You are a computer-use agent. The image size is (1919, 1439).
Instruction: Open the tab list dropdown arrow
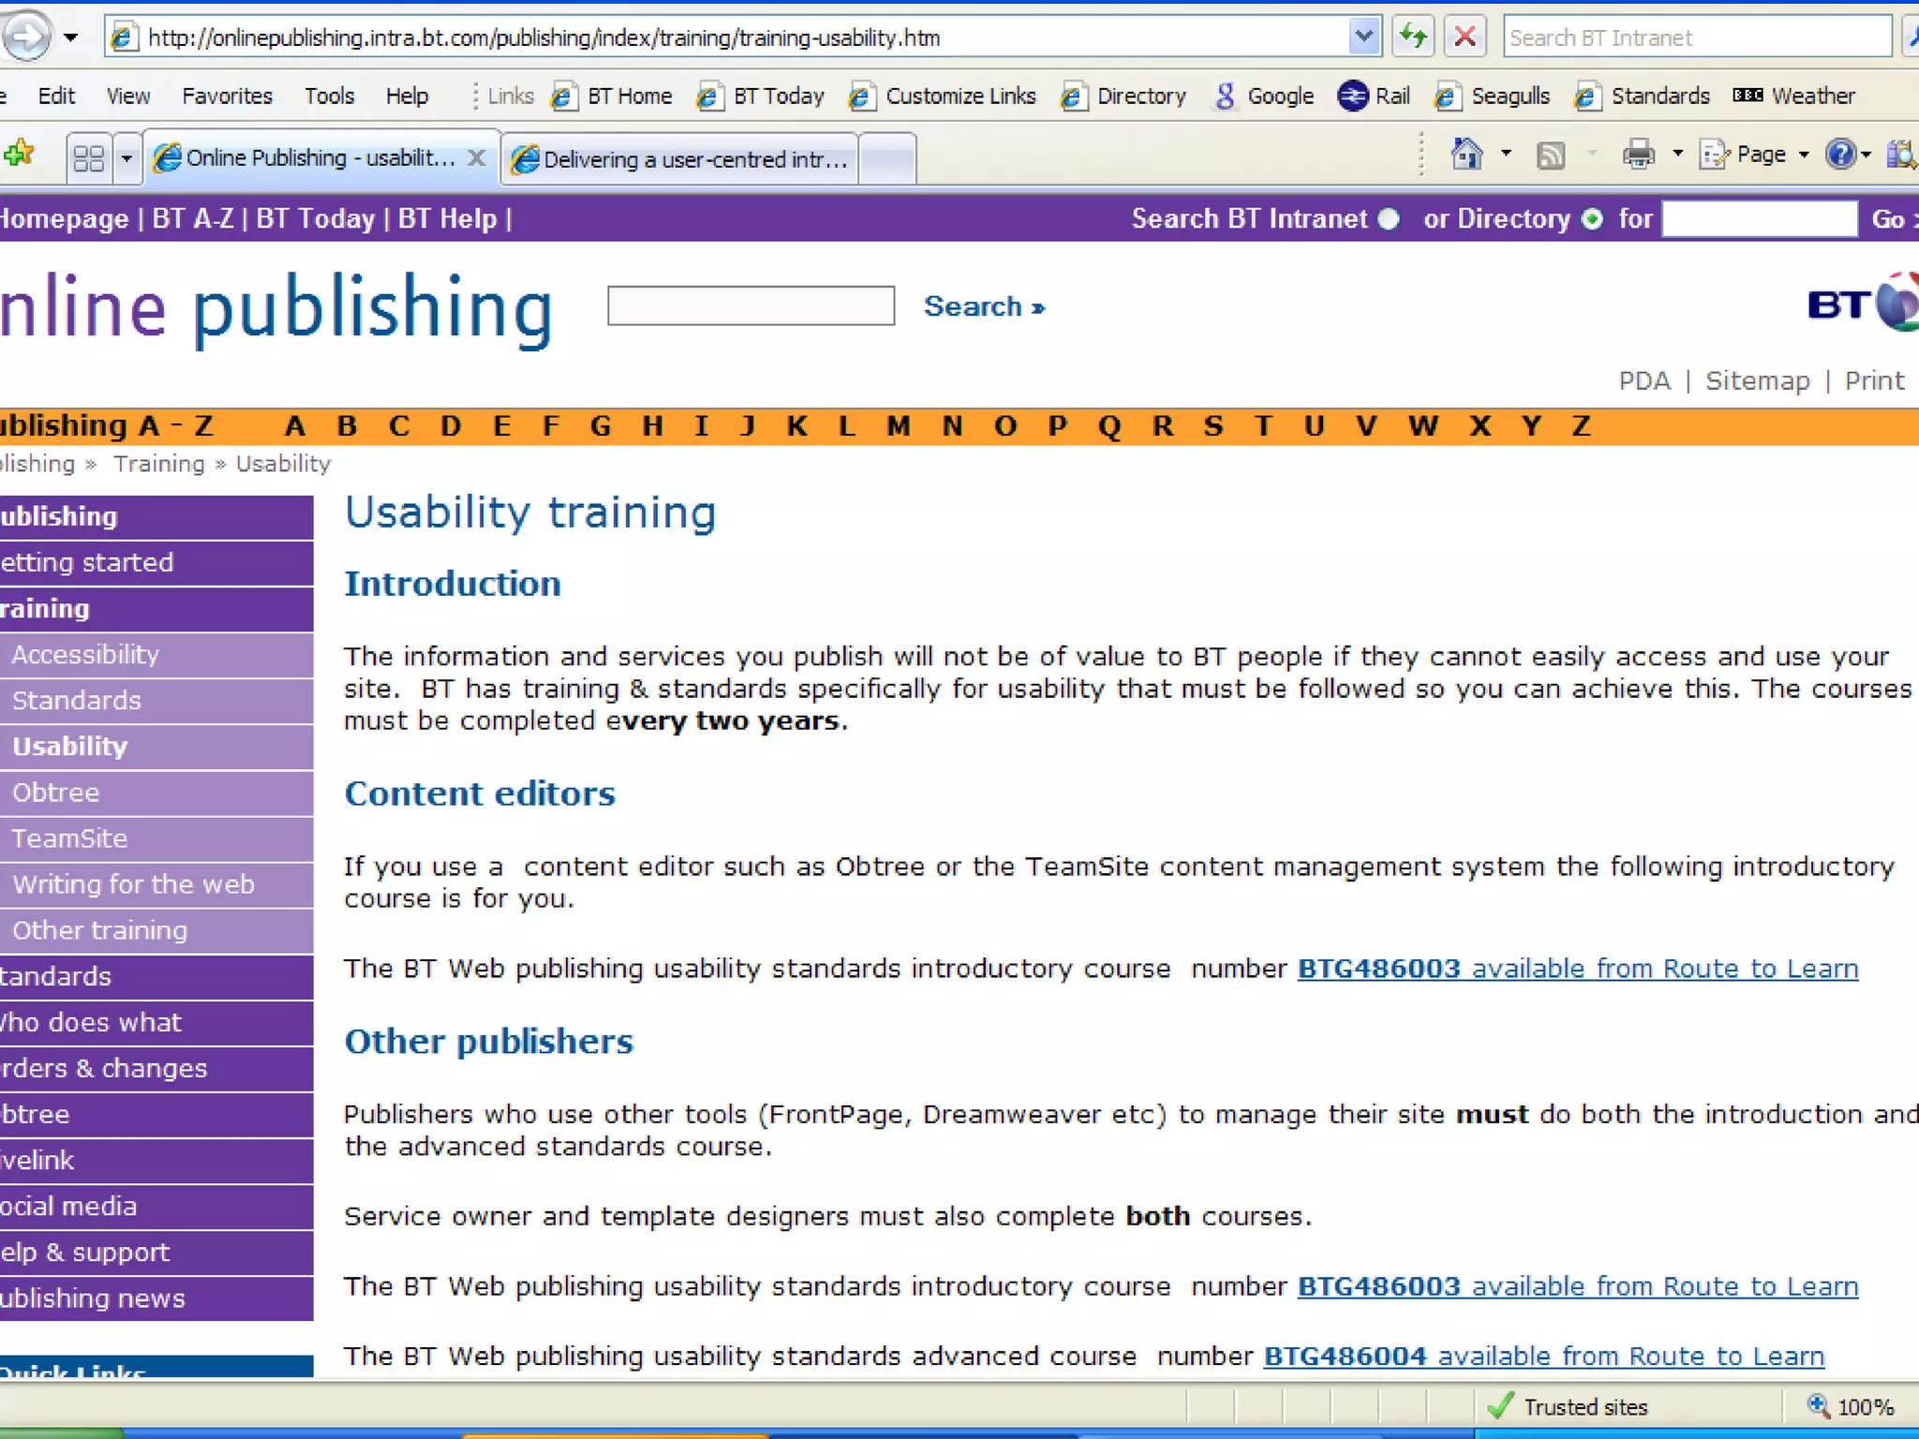pos(126,157)
